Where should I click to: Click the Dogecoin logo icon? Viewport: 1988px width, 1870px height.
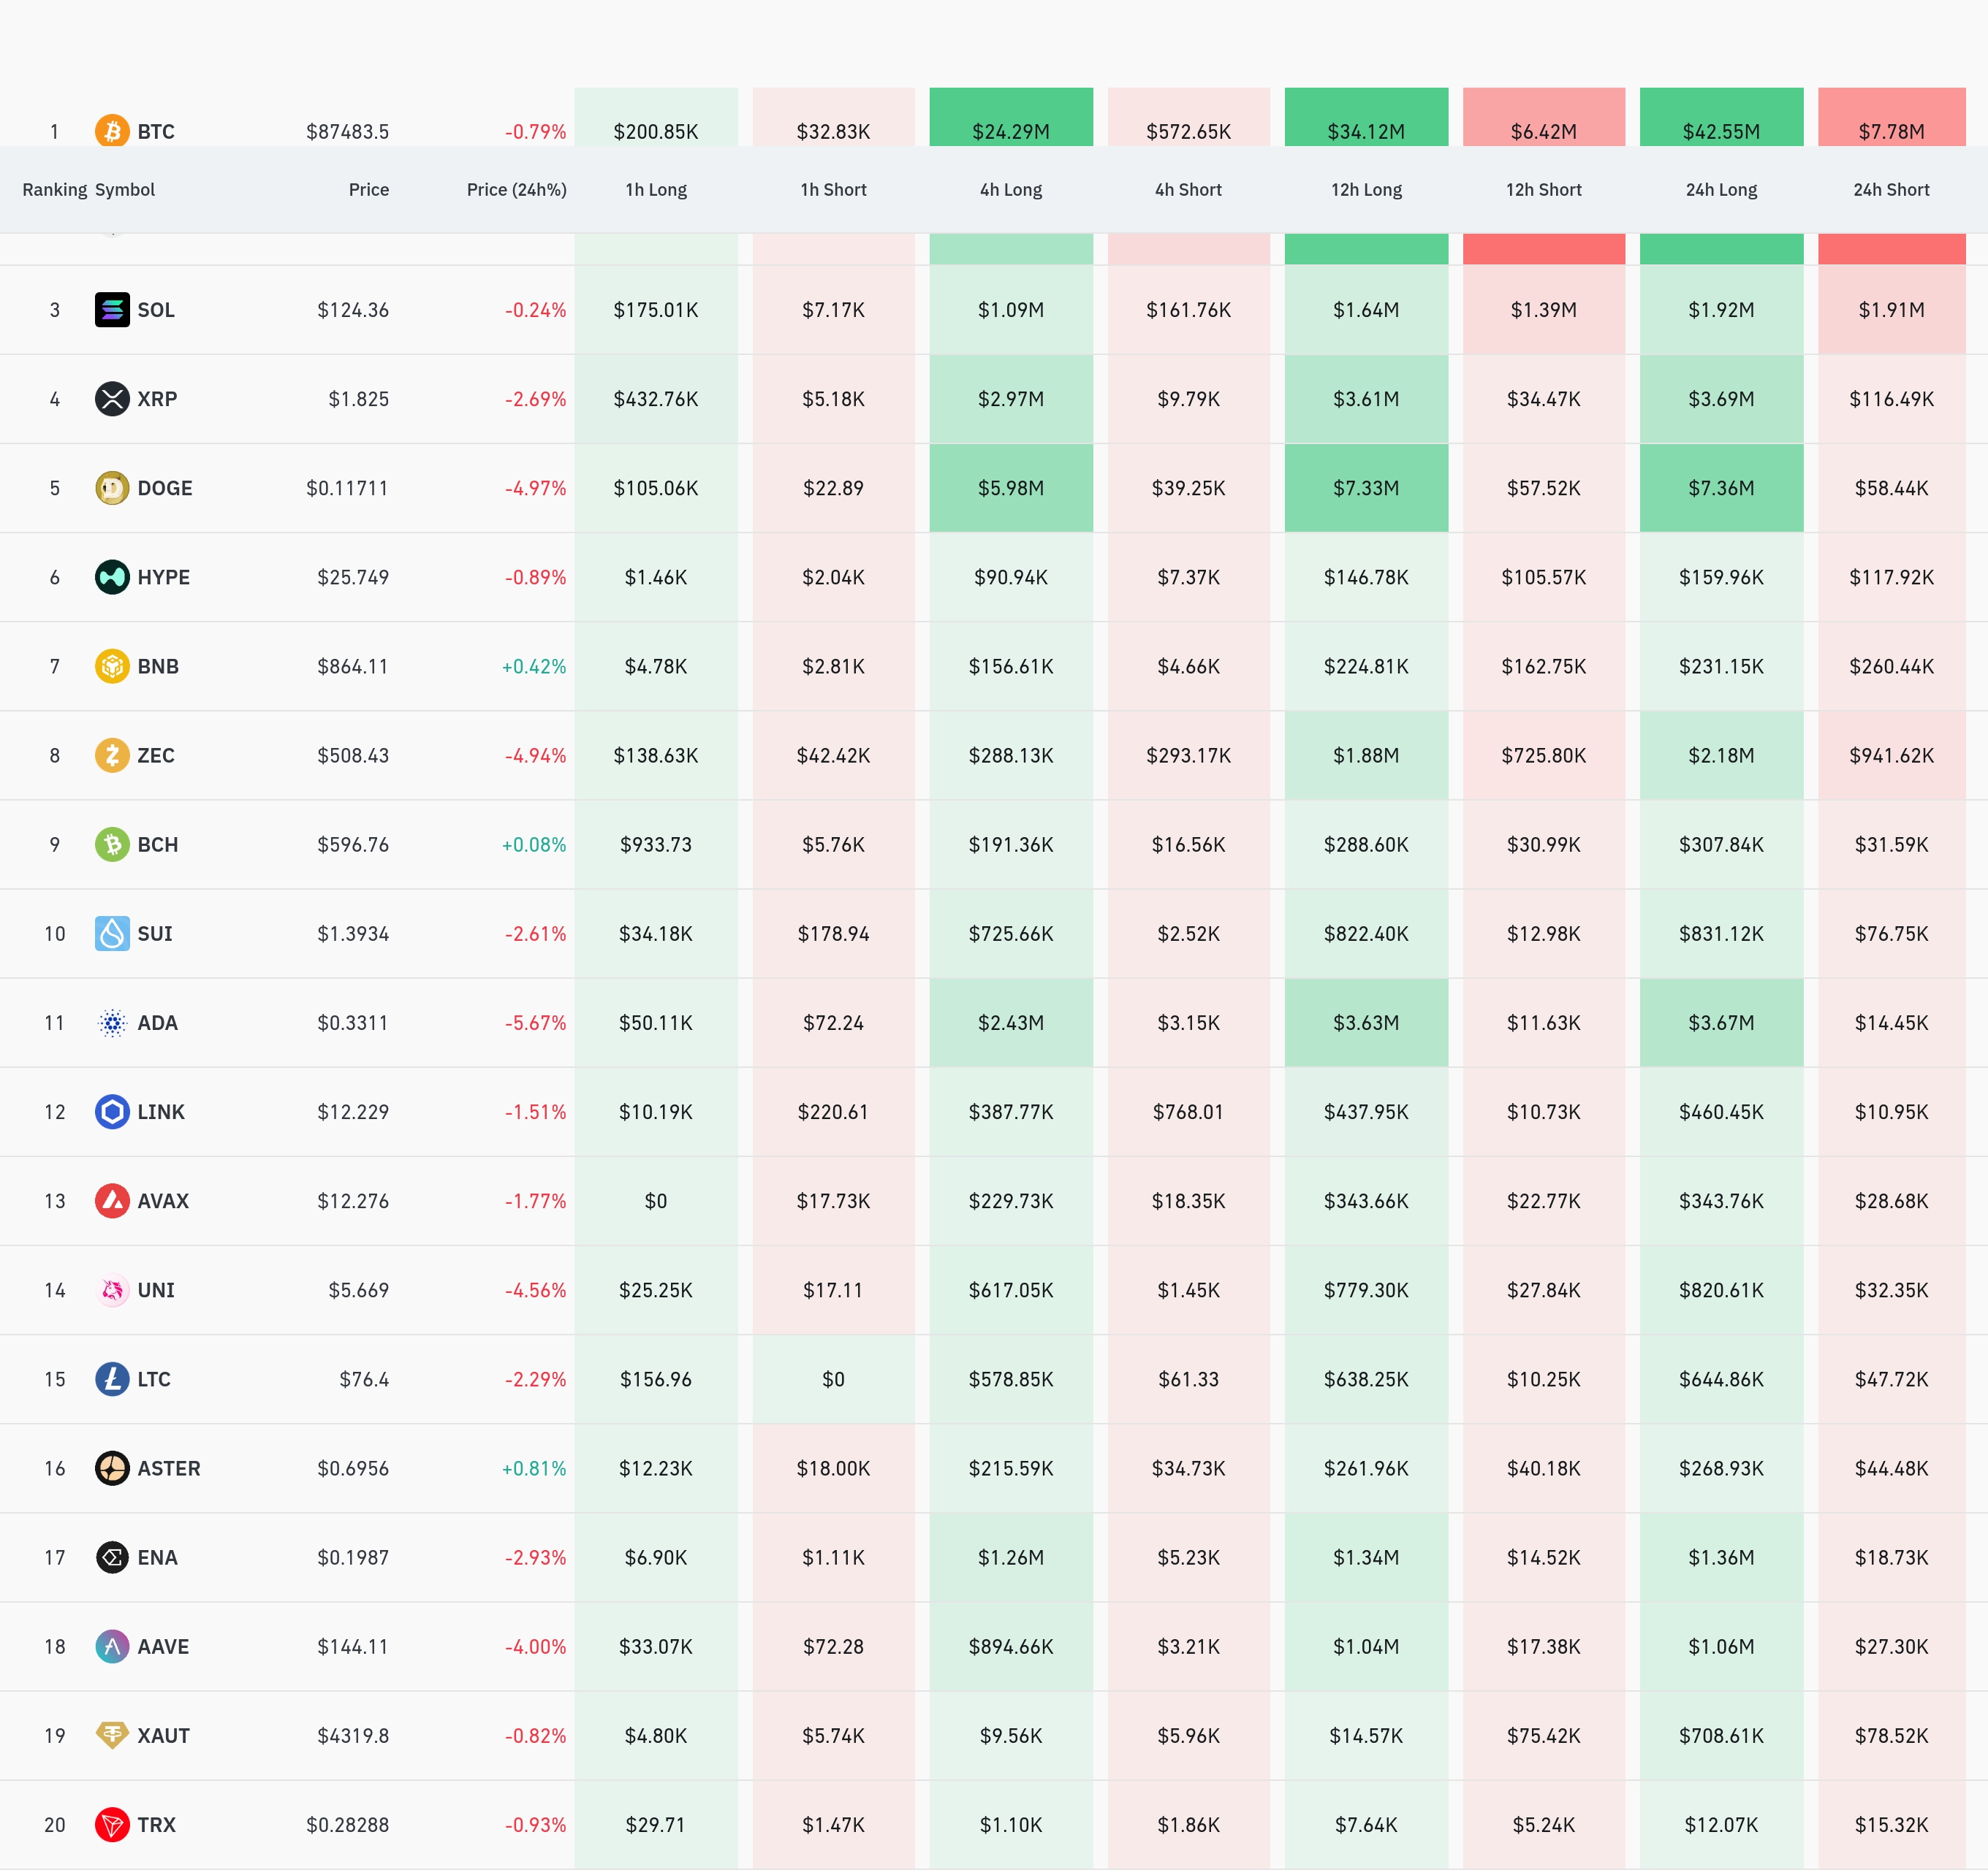point(112,488)
